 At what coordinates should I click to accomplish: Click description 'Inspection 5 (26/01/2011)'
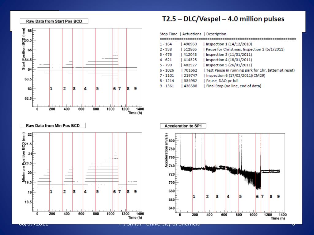[x=229, y=65]
